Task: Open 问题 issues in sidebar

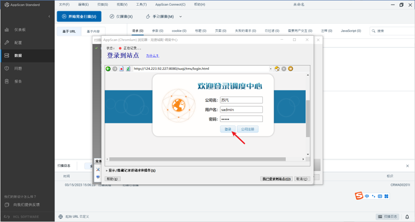Action: pos(27,68)
